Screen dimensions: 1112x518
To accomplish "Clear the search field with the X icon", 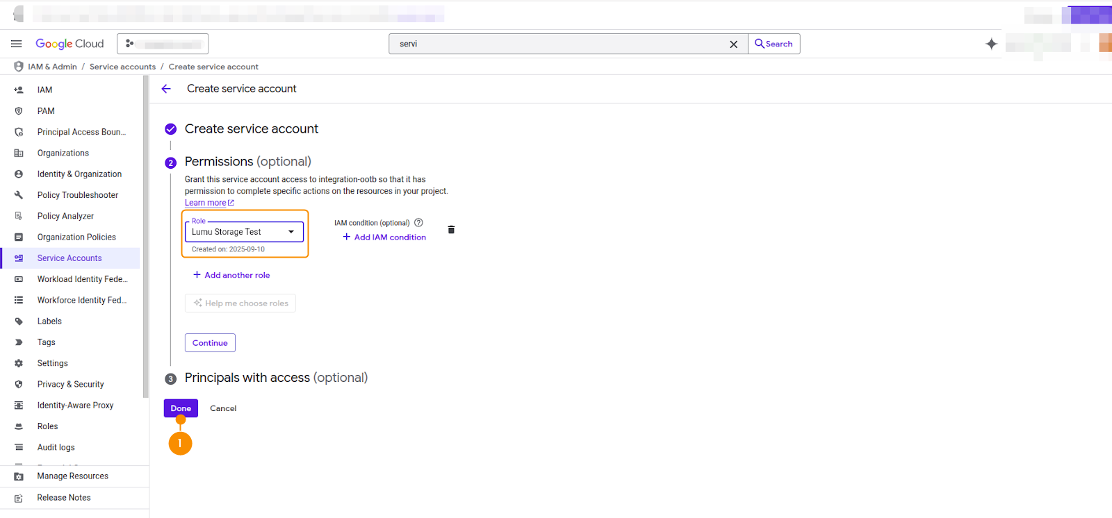I will point(733,44).
